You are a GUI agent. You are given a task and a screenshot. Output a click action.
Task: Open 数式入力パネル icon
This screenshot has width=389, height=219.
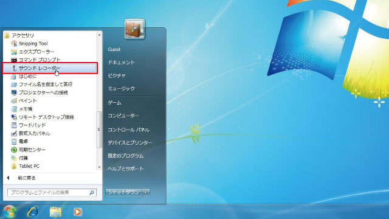14,134
